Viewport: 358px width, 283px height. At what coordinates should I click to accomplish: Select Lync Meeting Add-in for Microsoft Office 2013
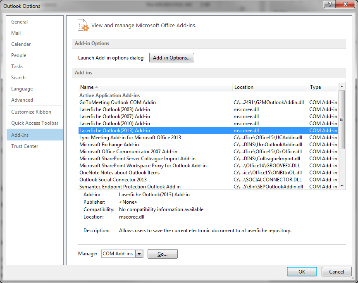[208, 138]
